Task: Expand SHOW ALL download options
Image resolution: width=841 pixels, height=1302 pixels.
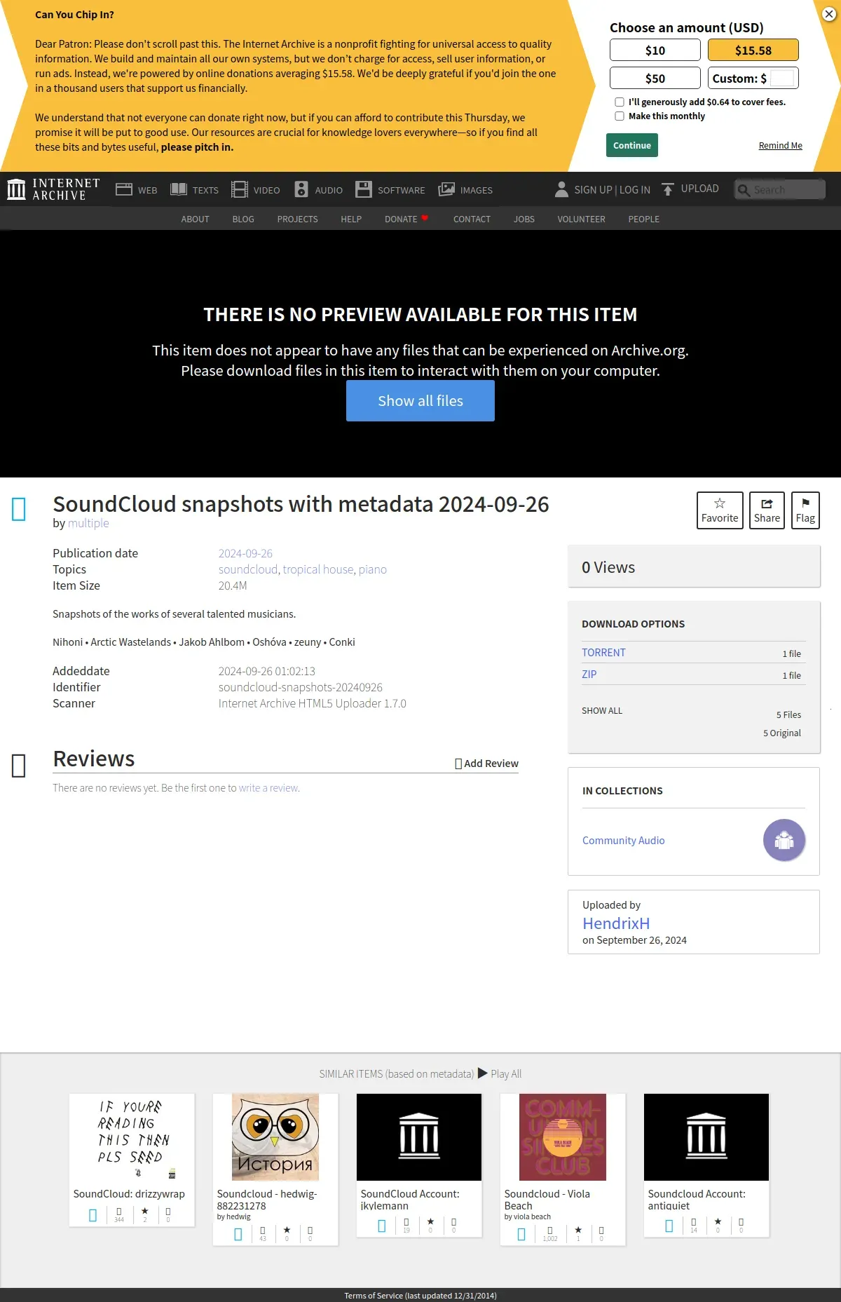Action: click(x=602, y=711)
